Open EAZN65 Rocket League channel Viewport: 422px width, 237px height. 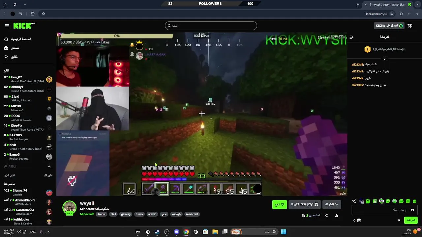click(28, 137)
